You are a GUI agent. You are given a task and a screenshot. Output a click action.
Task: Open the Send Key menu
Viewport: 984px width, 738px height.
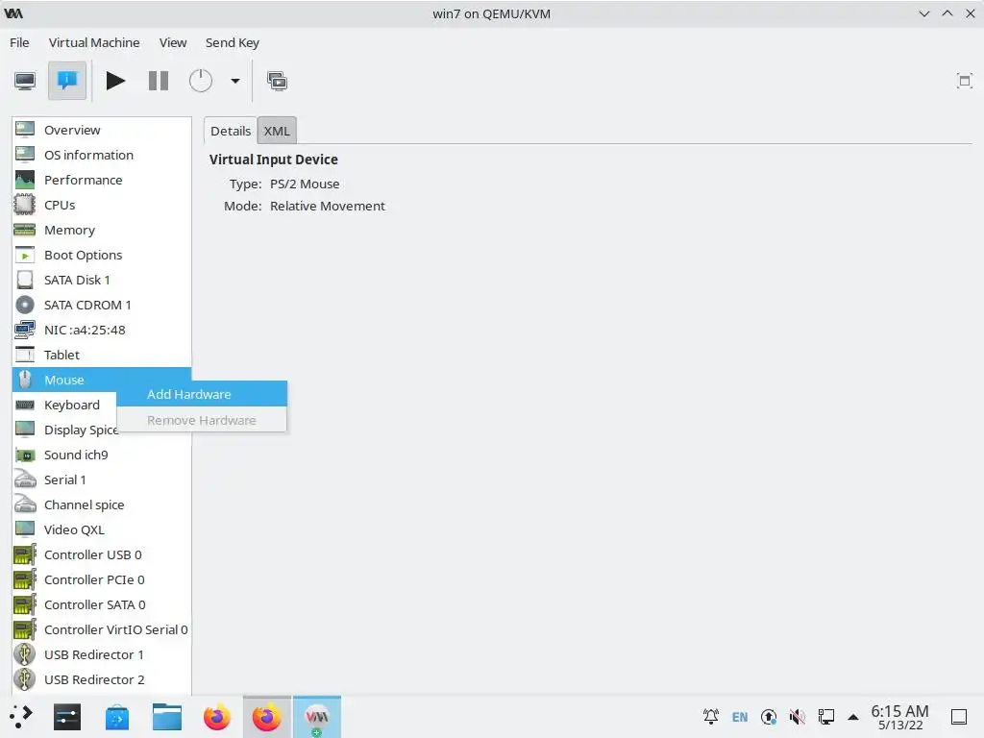pyautogui.click(x=233, y=42)
